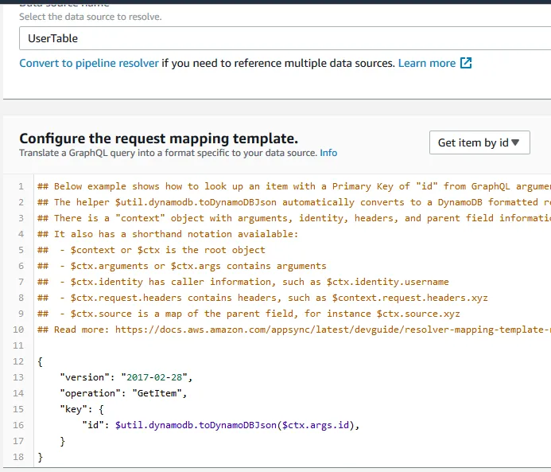
Task: Click line number 1 in the gutter
Action: click(20, 185)
